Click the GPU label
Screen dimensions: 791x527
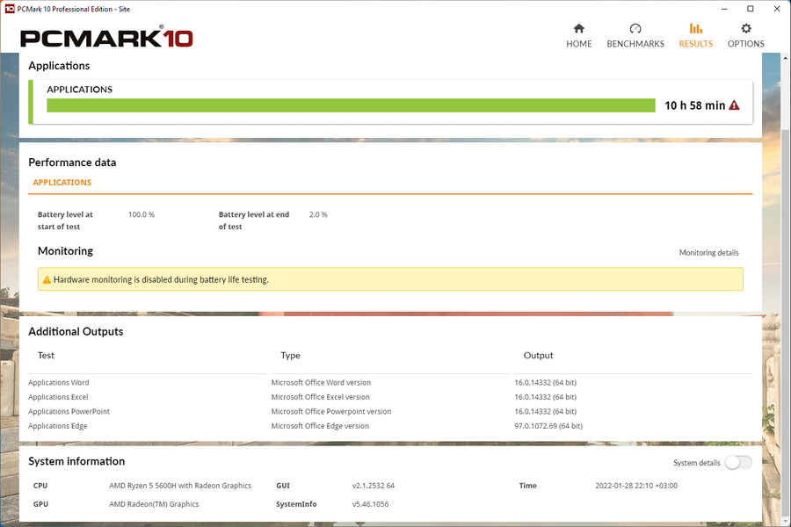40,504
